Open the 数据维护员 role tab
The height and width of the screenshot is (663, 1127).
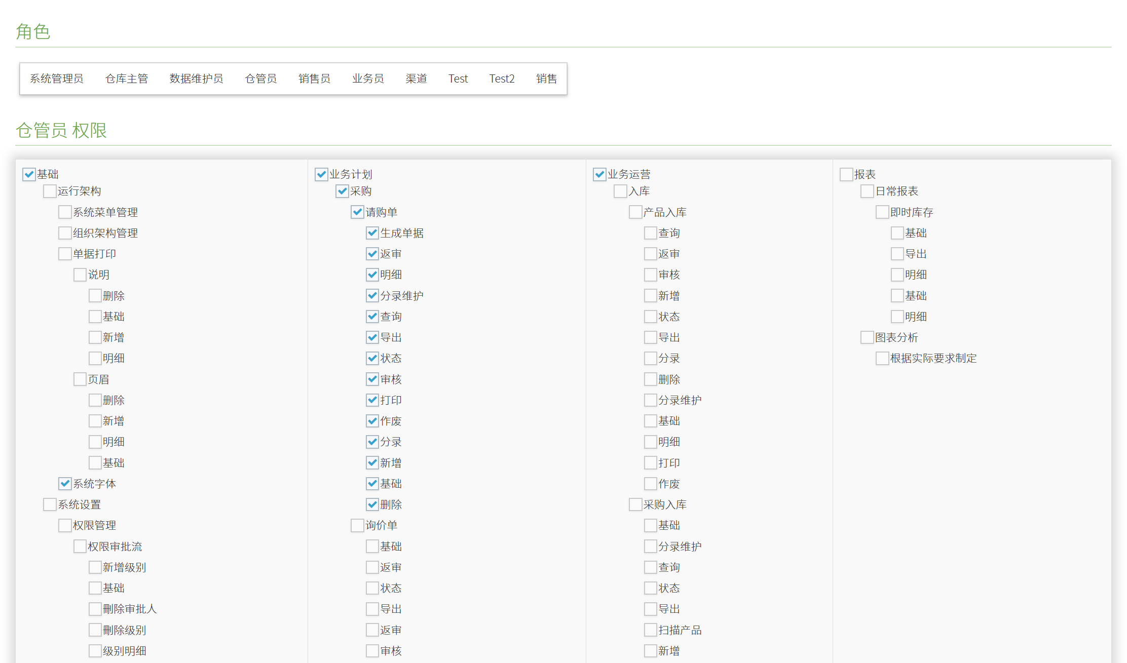pos(196,79)
